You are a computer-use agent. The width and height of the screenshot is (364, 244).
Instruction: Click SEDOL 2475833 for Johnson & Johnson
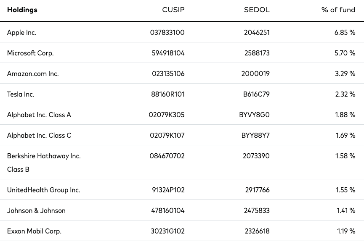click(257, 210)
